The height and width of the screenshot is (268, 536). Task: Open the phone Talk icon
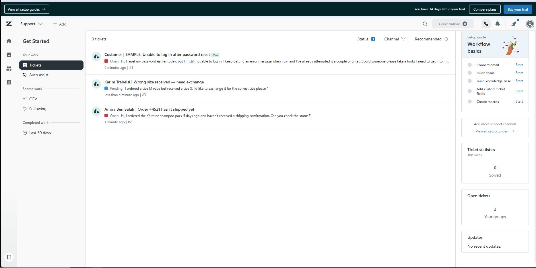coord(486,24)
